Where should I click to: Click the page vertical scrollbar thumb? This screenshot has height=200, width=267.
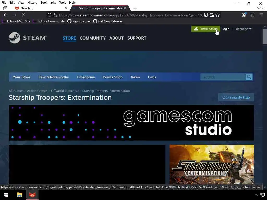pos(265,36)
